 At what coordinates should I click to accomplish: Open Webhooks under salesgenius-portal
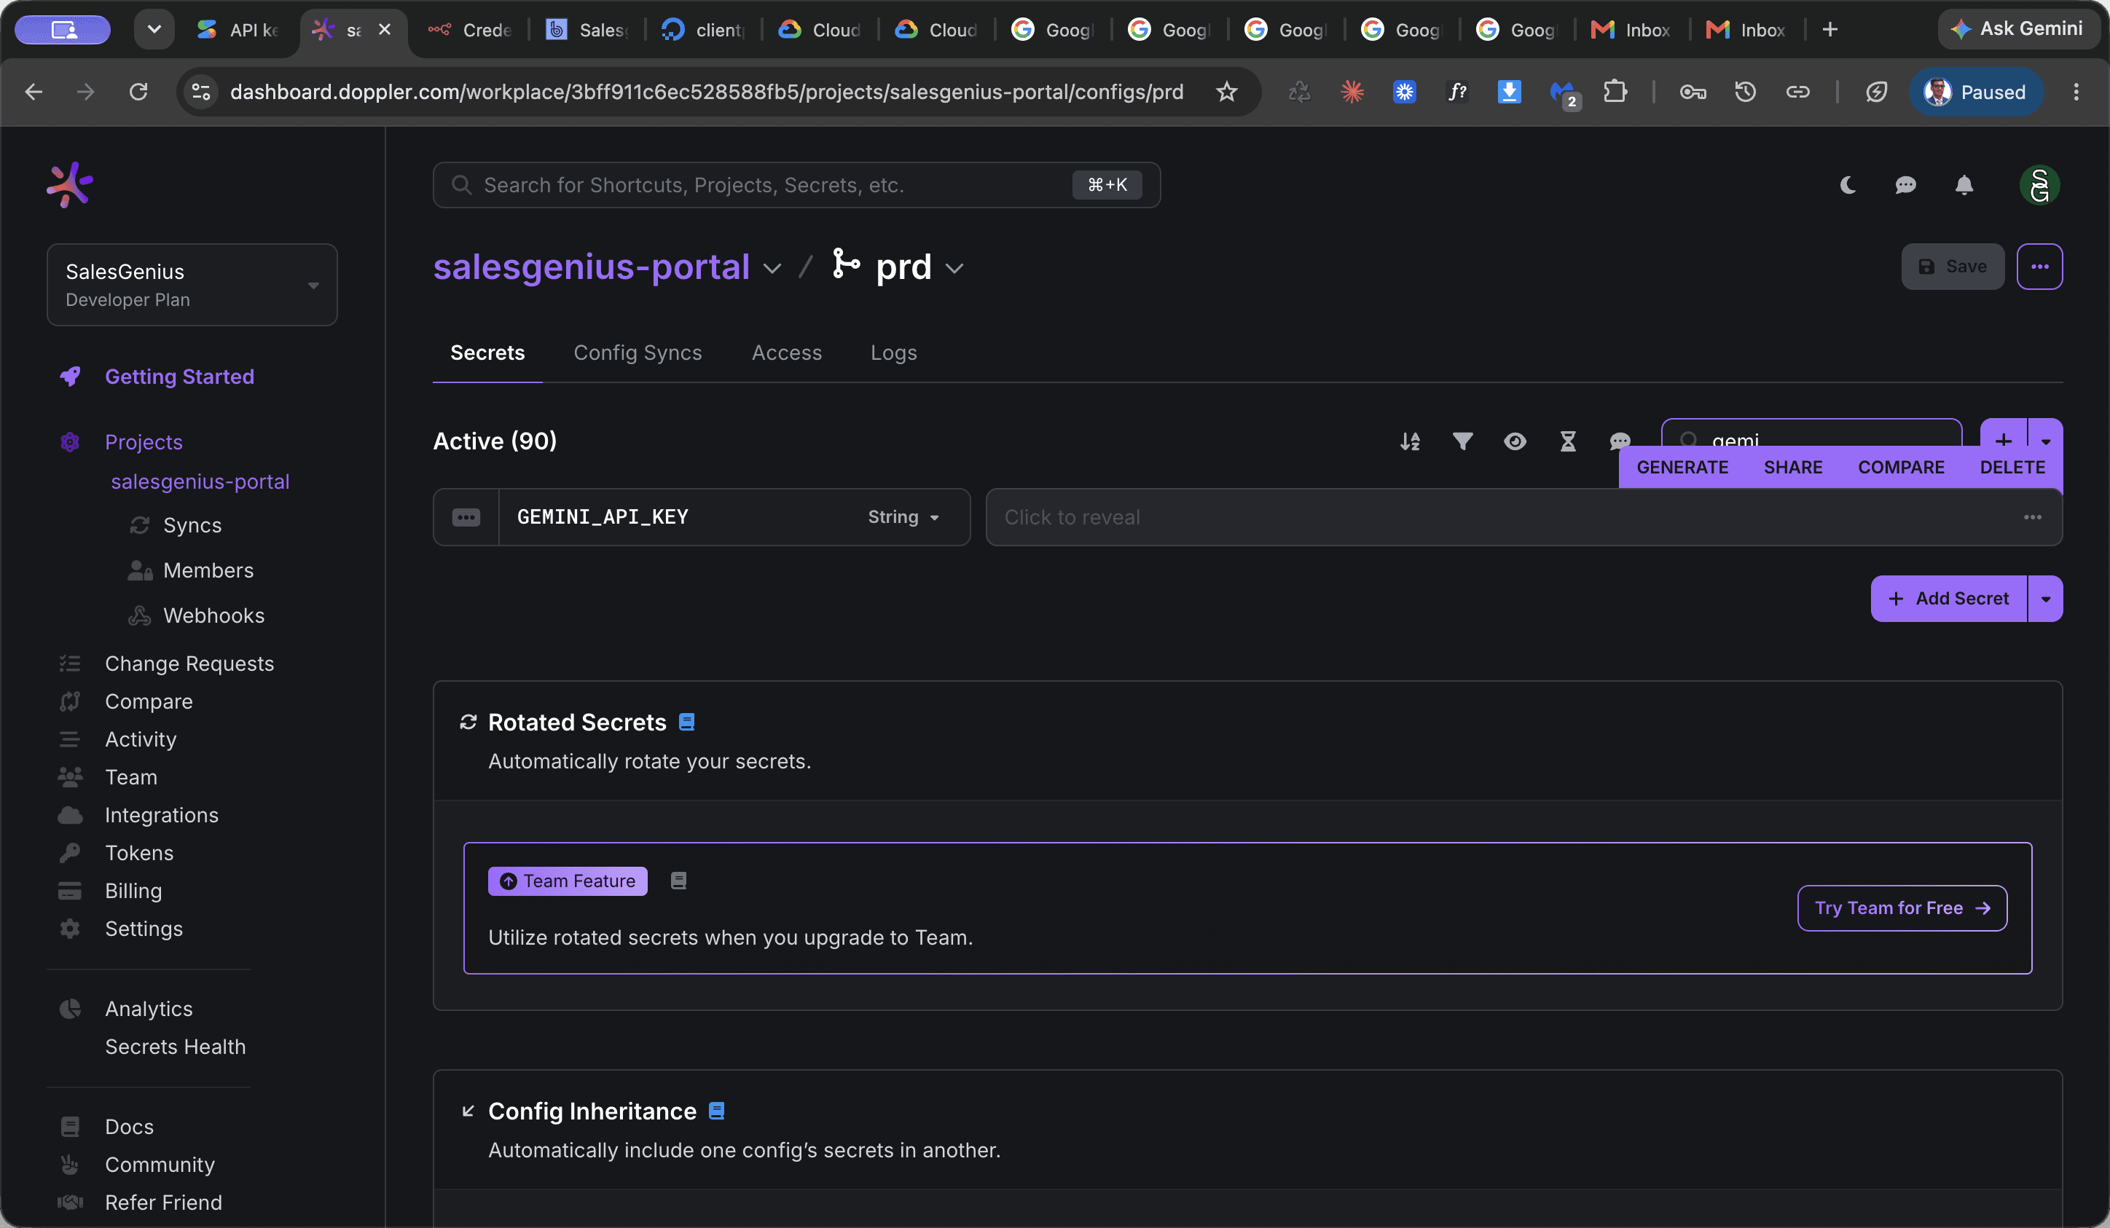coord(213,615)
